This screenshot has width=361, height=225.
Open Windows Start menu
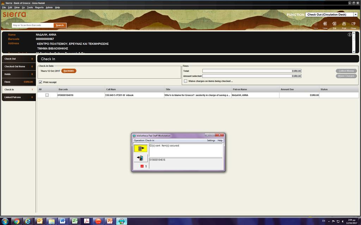5,221
